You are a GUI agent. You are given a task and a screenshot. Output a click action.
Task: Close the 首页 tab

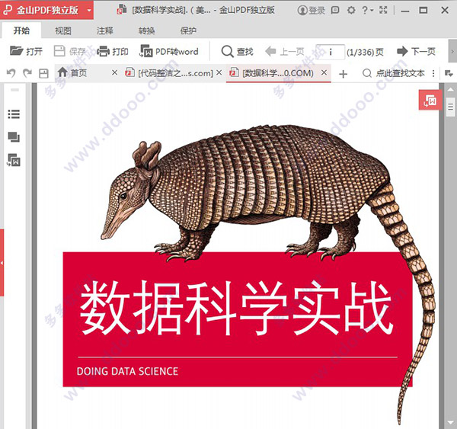coord(115,72)
